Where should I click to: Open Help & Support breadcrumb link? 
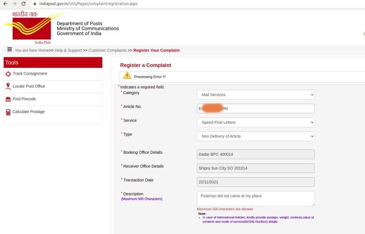point(68,51)
